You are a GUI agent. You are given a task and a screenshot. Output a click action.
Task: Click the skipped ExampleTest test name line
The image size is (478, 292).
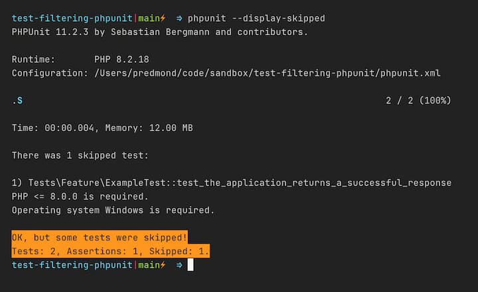pyautogui.click(x=231, y=183)
